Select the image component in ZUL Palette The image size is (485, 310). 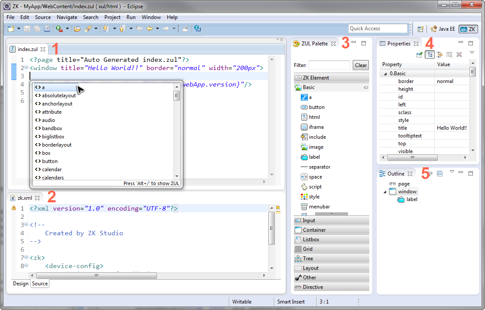click(312, 147)
